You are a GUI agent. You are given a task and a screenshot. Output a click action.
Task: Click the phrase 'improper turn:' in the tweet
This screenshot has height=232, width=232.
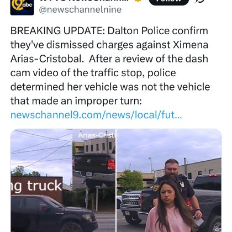click(108, 101)
